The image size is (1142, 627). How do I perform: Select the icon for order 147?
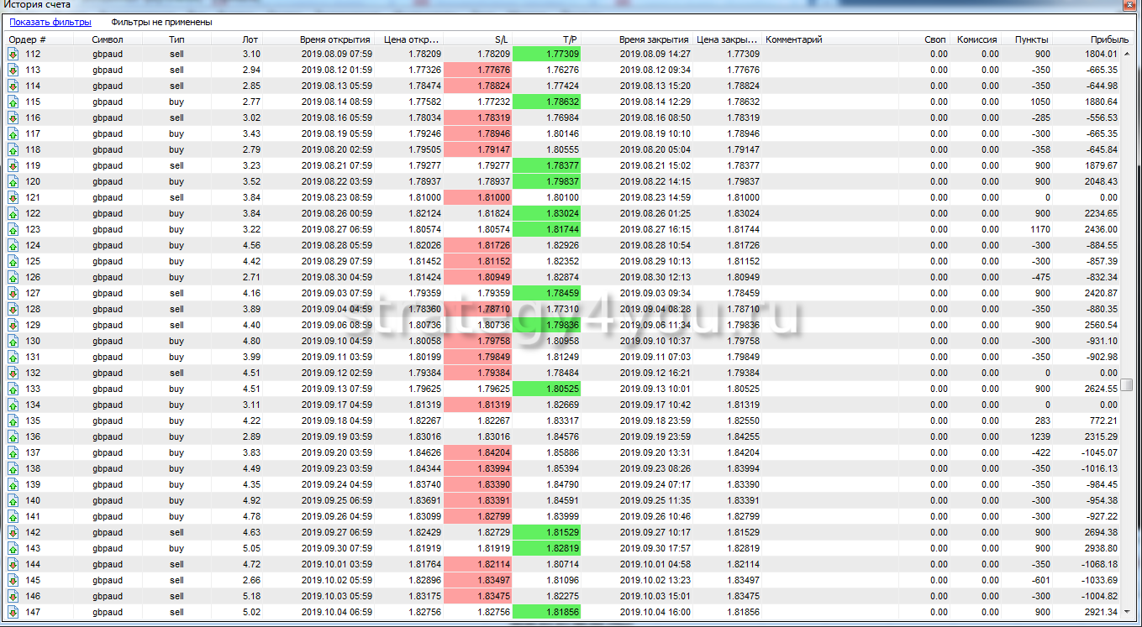(x=13, y=612)
